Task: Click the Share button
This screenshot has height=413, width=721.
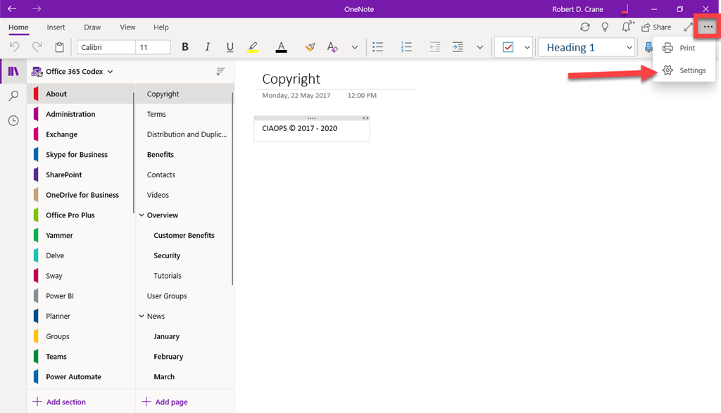Action: (x=656, y=27)
